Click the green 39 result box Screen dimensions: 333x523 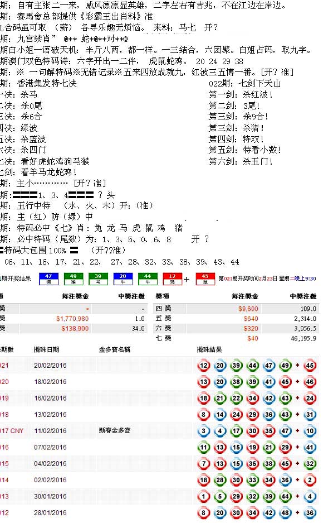click(98, 279)
